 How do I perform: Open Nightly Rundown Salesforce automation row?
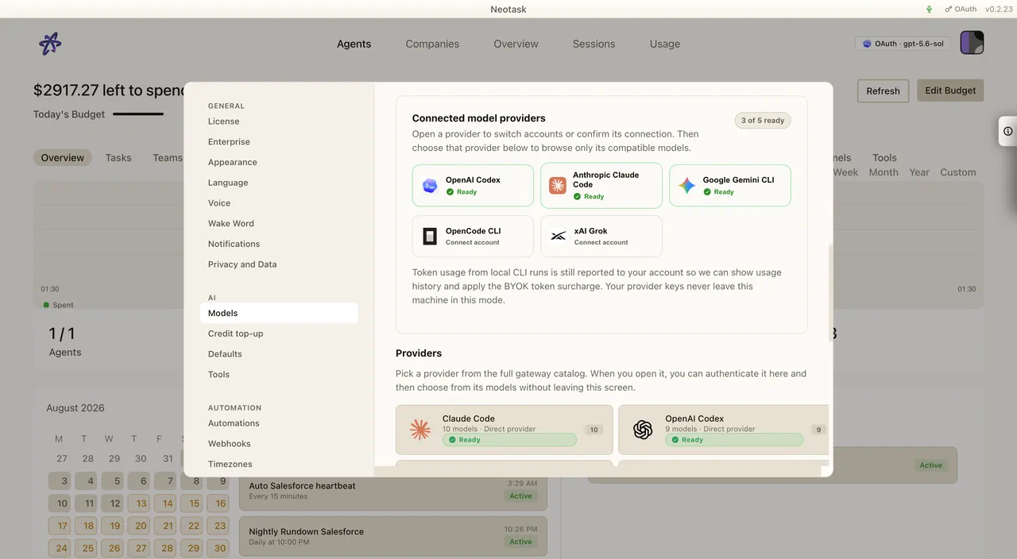pyautogui.click(x=393, y=537)
